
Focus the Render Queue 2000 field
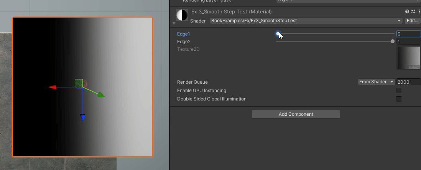pos(408,82)
